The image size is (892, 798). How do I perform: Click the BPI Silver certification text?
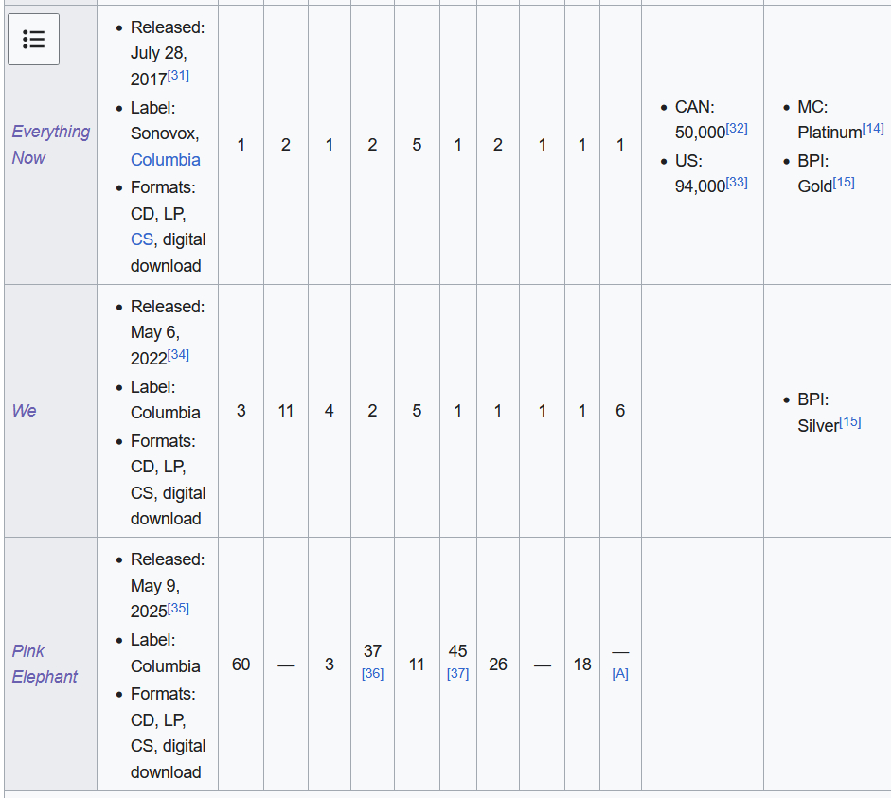click(818, 426)
